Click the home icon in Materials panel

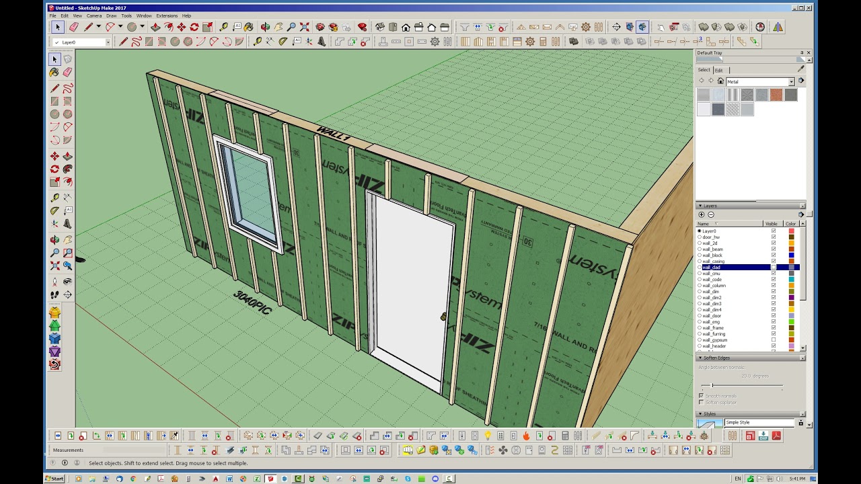pos(720,81)
